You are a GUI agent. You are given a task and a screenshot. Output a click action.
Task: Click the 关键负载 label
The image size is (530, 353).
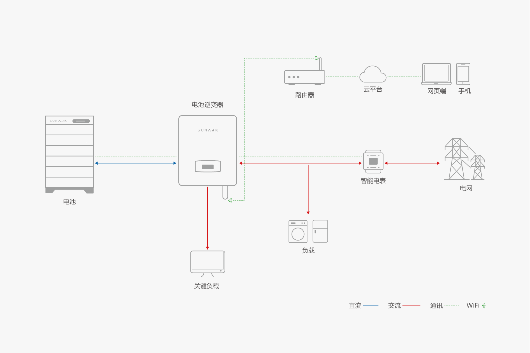tap(207, 286)
